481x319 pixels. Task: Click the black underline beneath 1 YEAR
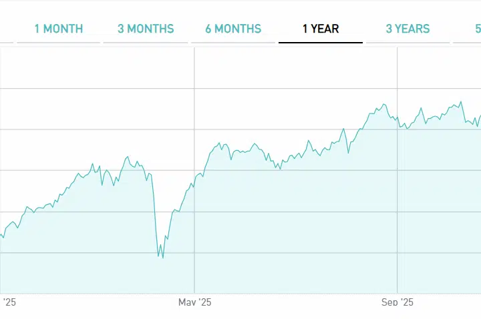tap(321, 43)
